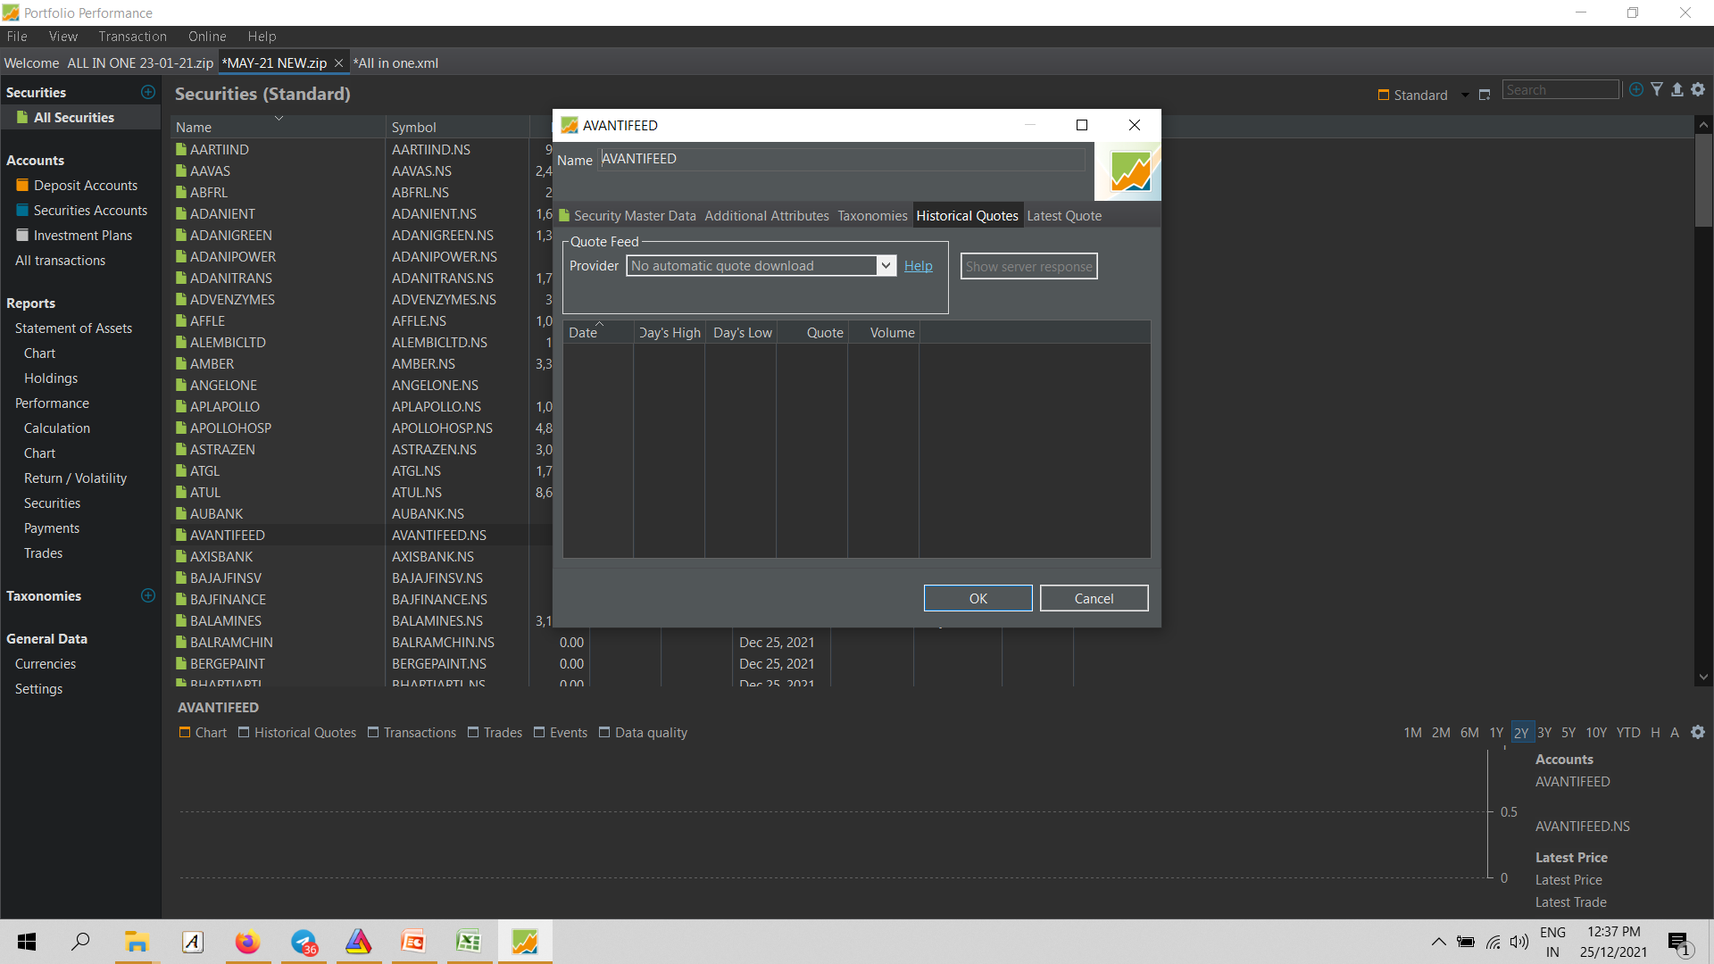Screen dimensions: 1714x964
Task: Open the securities filter funnel icon
Action: point(1657,89)
